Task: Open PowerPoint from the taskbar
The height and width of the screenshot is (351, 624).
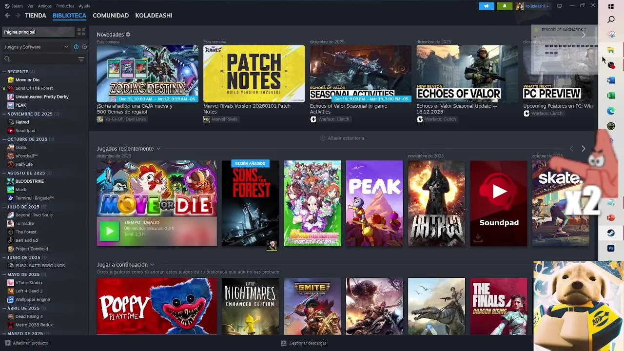Action: (x=611, y=218)
